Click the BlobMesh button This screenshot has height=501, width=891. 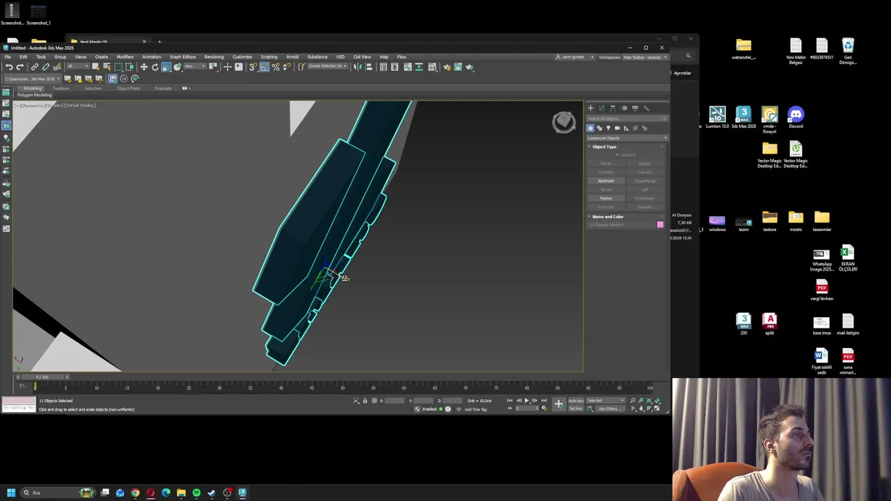606,181
